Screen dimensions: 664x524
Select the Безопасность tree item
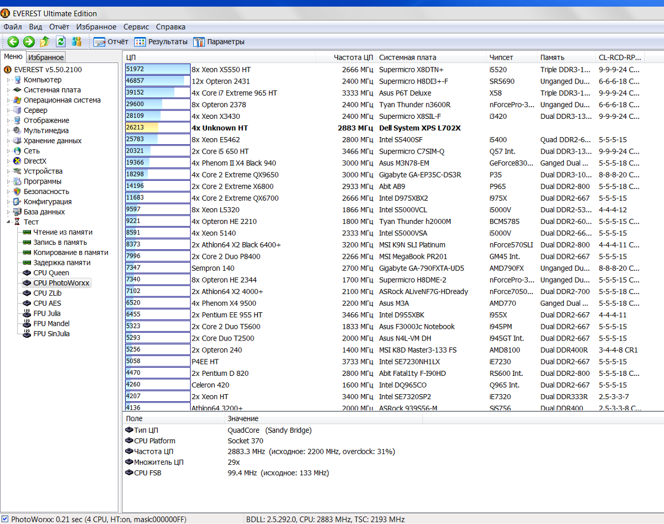(x=46, y=191)
